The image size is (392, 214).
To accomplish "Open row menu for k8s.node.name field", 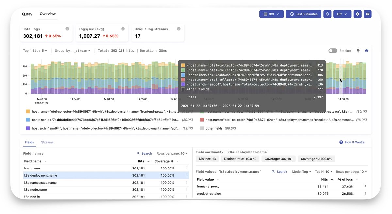I will (x=186, y=189).
